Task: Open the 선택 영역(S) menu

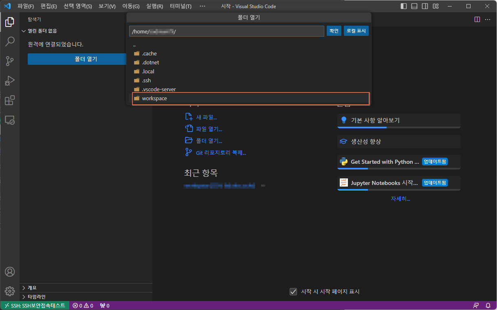Action: (x=78, y=6)
